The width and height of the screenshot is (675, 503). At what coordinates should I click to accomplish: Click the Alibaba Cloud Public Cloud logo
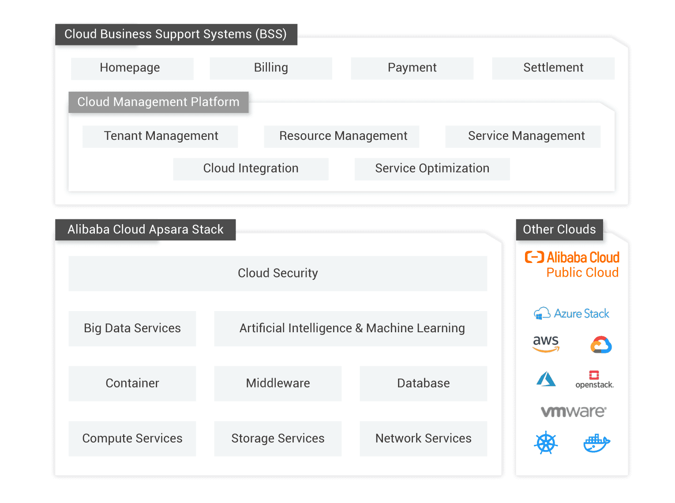572,264
